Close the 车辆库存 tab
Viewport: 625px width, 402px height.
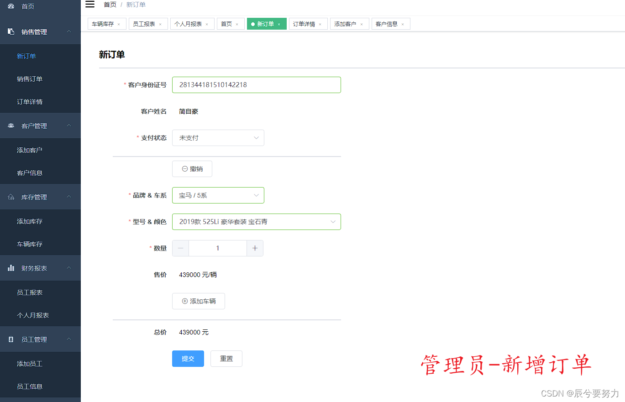point(119,23)
